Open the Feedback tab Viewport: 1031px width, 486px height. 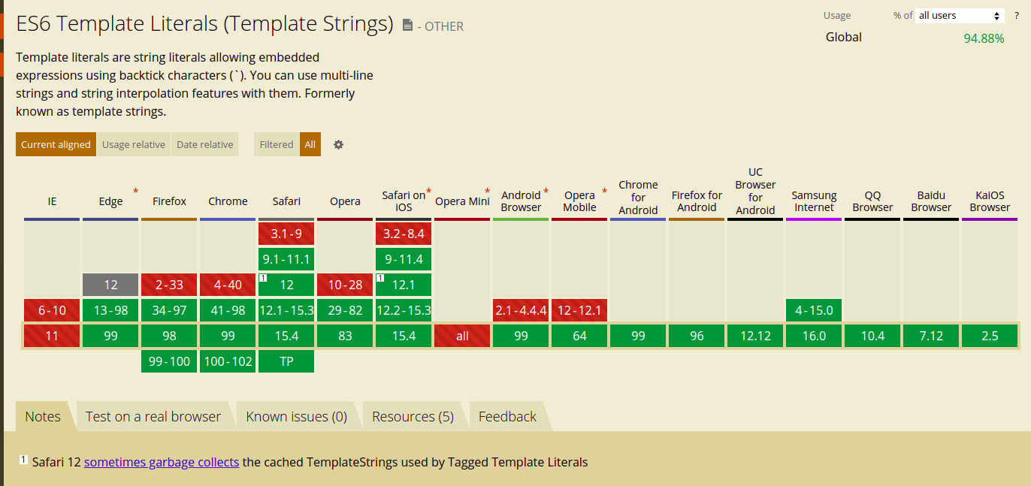pos(507,417)
